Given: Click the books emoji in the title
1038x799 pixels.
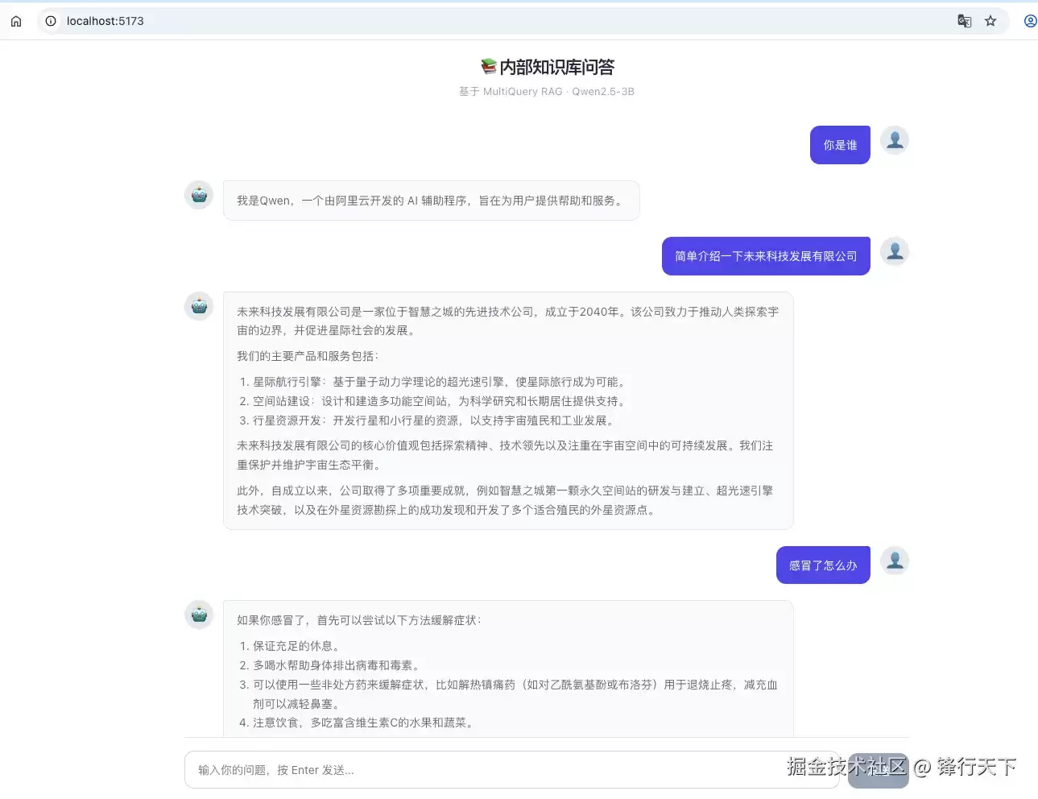Looking at the screenshot, I should [x=488, y=66].
